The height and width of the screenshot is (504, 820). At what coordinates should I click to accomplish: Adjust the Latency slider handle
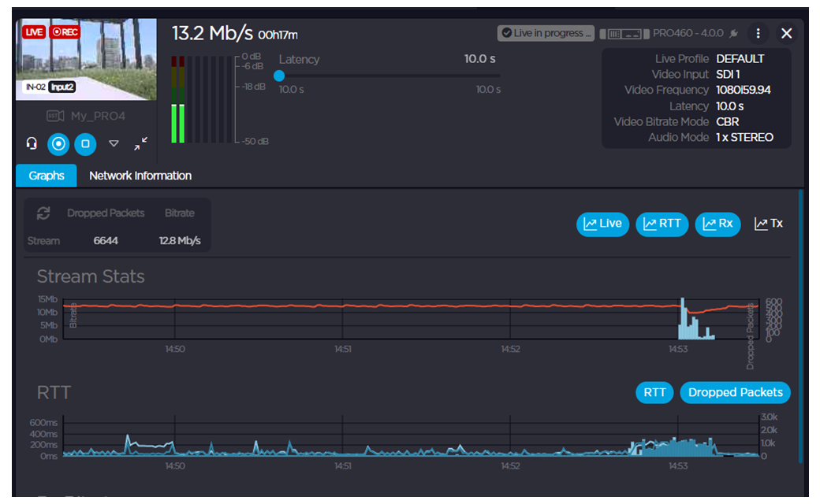tap(279, 76)
